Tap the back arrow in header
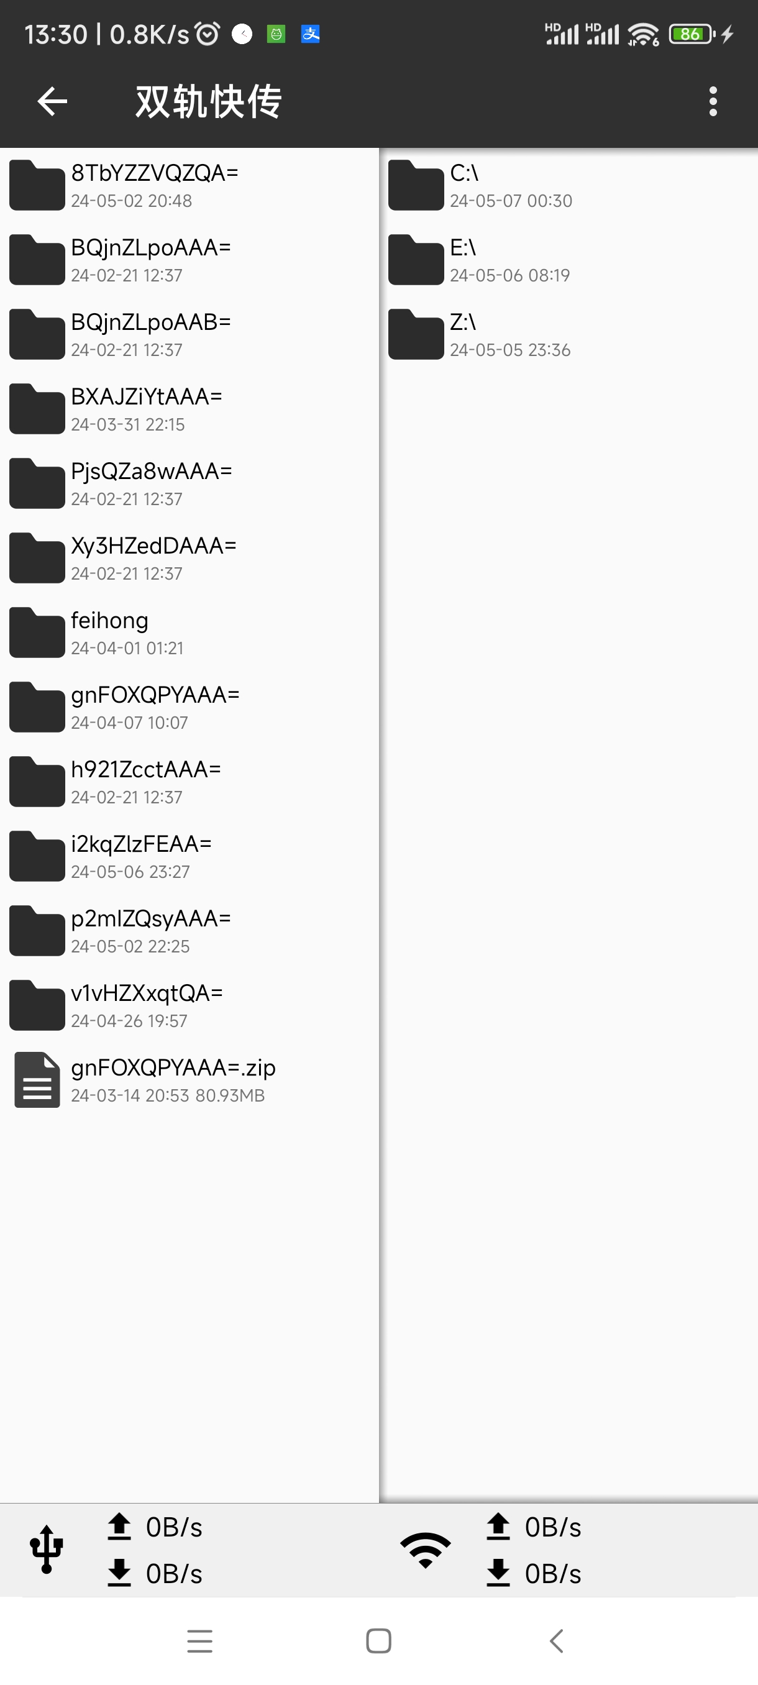 (52, 101)
